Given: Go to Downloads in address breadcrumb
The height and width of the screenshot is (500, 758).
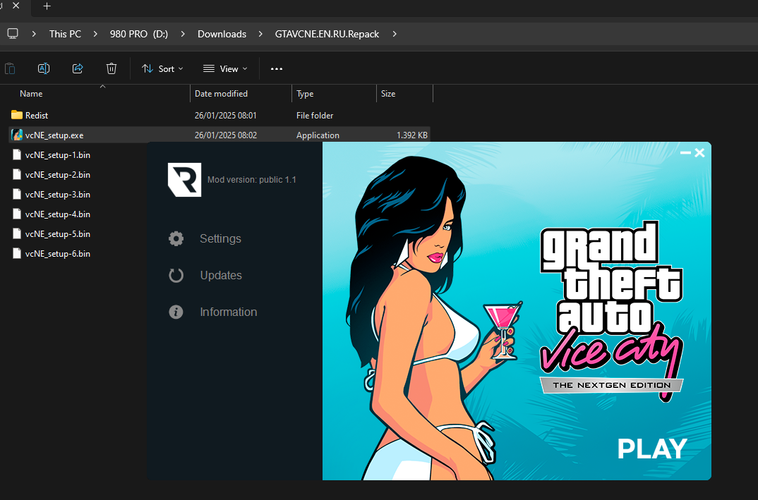Looking at the screenshot, I should [x=222, y=34].
